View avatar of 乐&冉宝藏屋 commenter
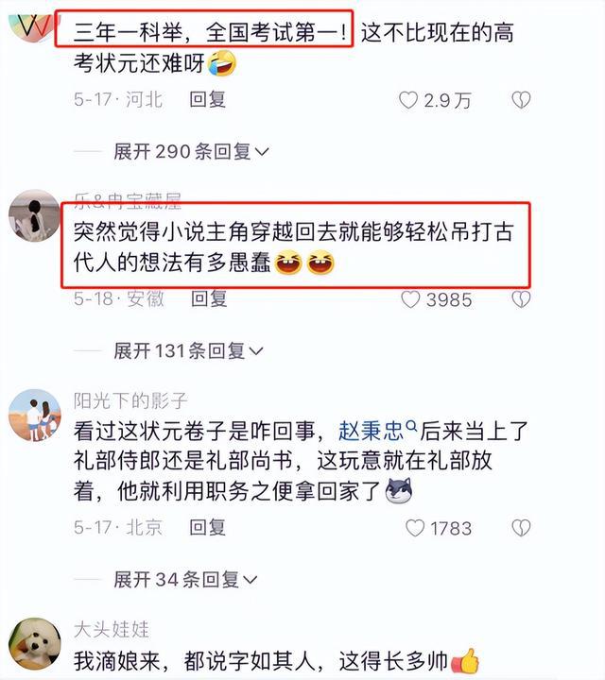Screen dimensions: 605x680 click(35, 215)
